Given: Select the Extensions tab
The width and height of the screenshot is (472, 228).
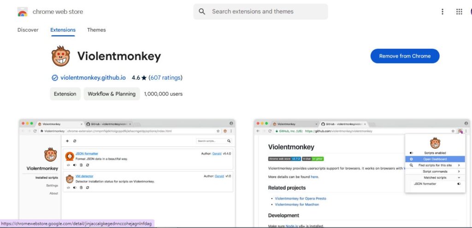Looking at the screenshot, I should (63, 30).
